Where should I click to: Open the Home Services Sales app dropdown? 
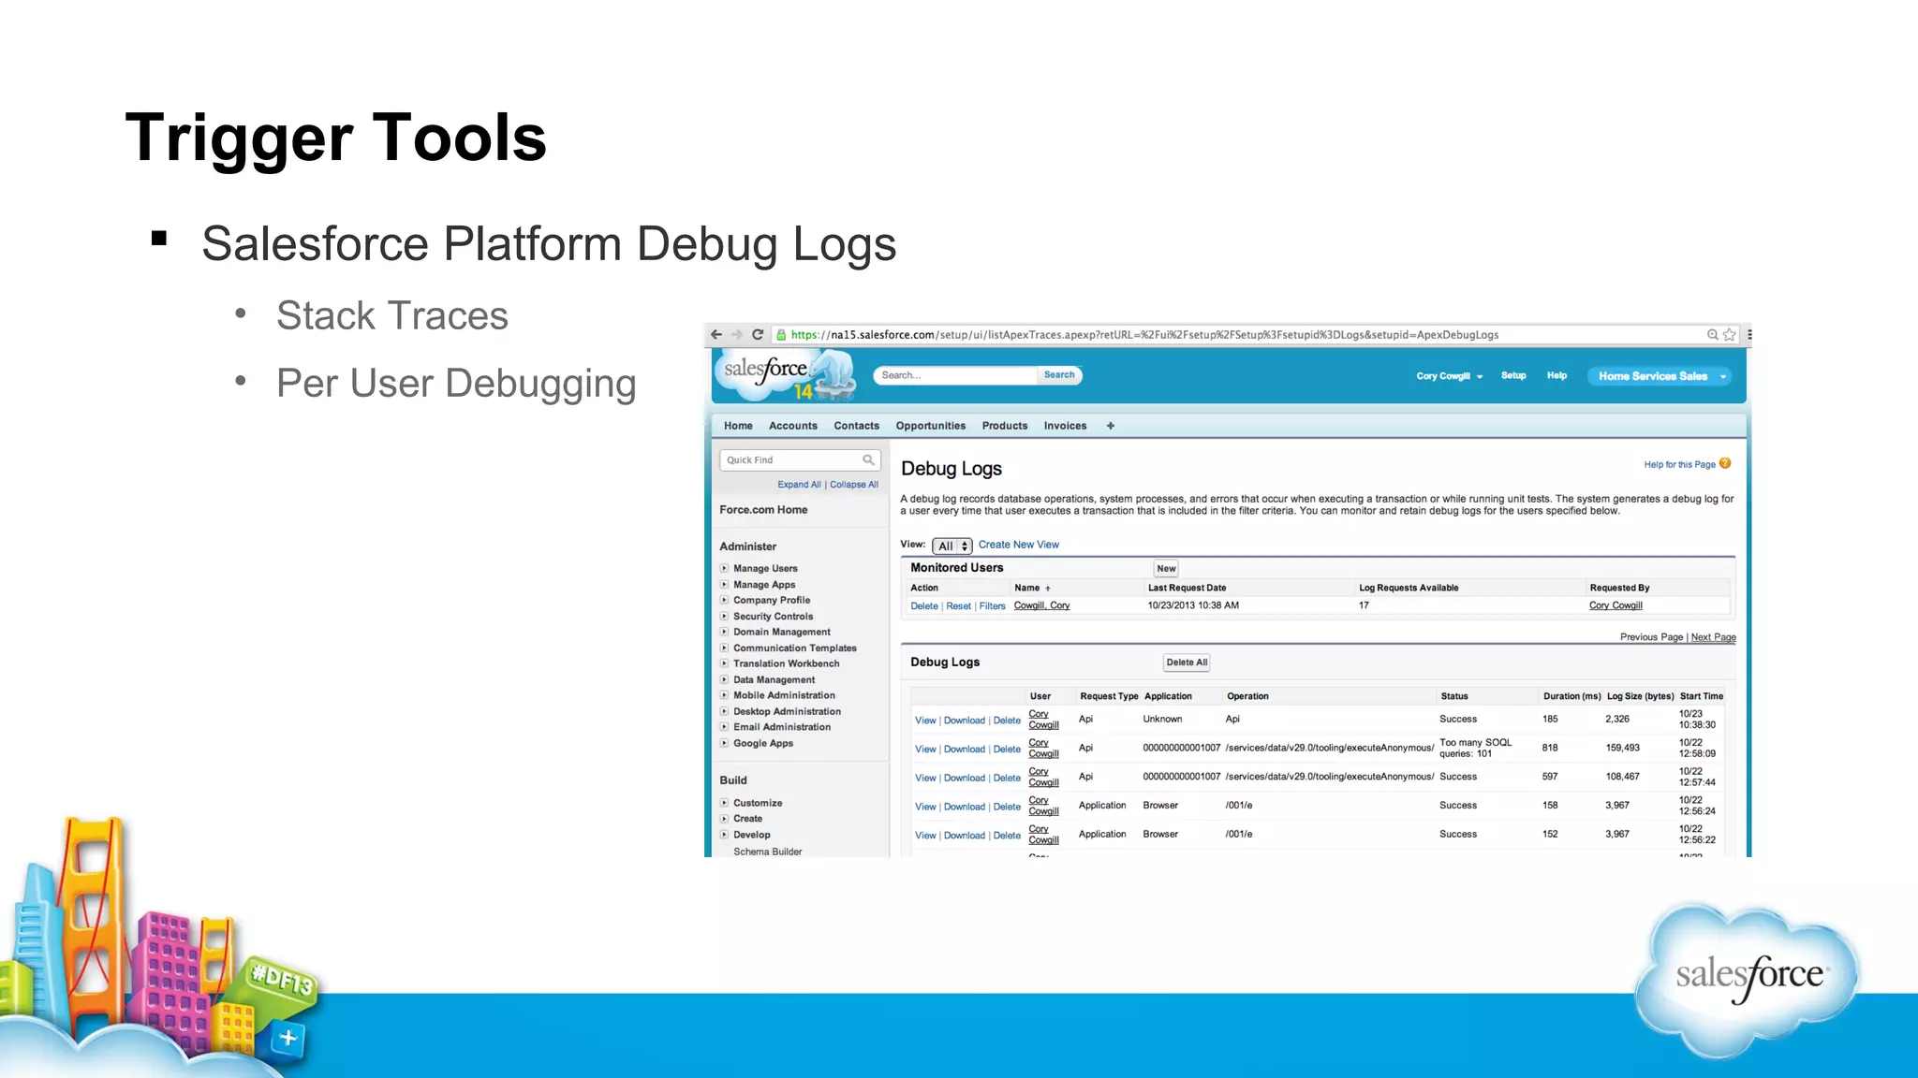point(1659,376)
